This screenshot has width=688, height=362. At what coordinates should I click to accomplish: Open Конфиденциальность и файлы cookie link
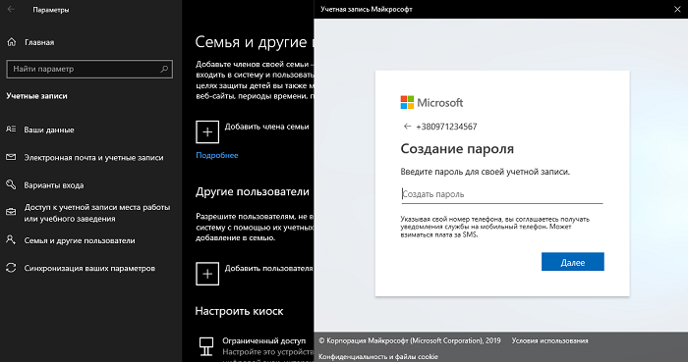[378, 356]
